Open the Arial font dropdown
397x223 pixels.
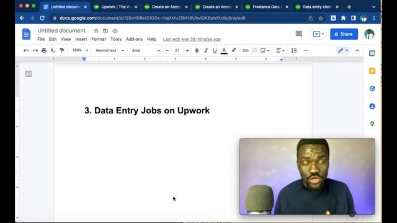pyautogui.click(x=146, y=51)
